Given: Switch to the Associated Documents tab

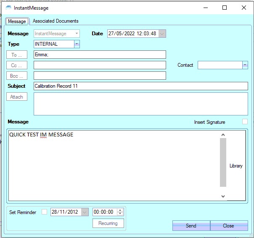Looking at the screenshot, I should click(x=56, y=21).
